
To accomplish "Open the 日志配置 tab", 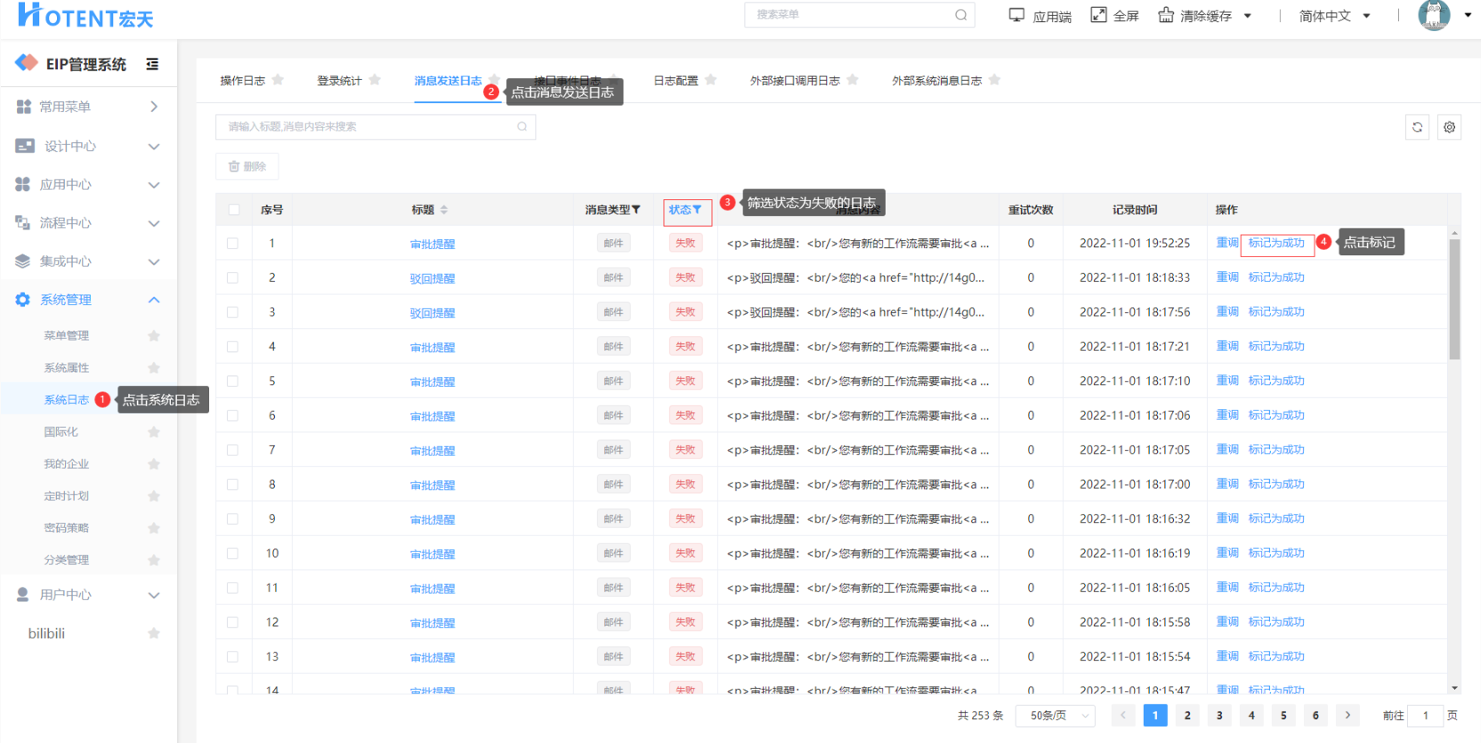I will tap(676, 81).
